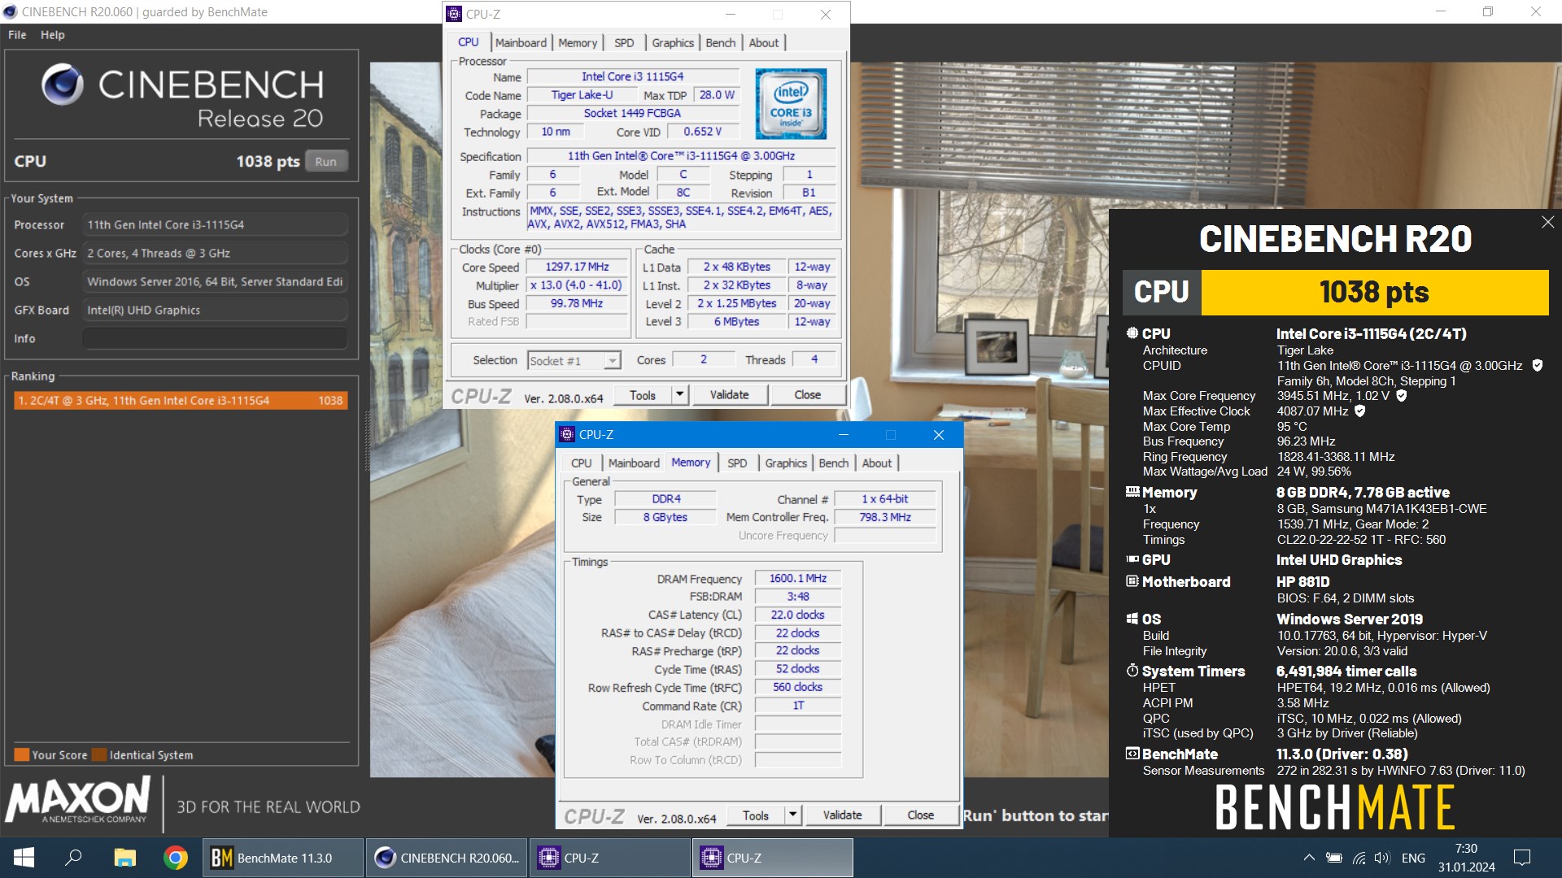
Task: Close the BenchMate result overlay
Action: pos(1547,222)
